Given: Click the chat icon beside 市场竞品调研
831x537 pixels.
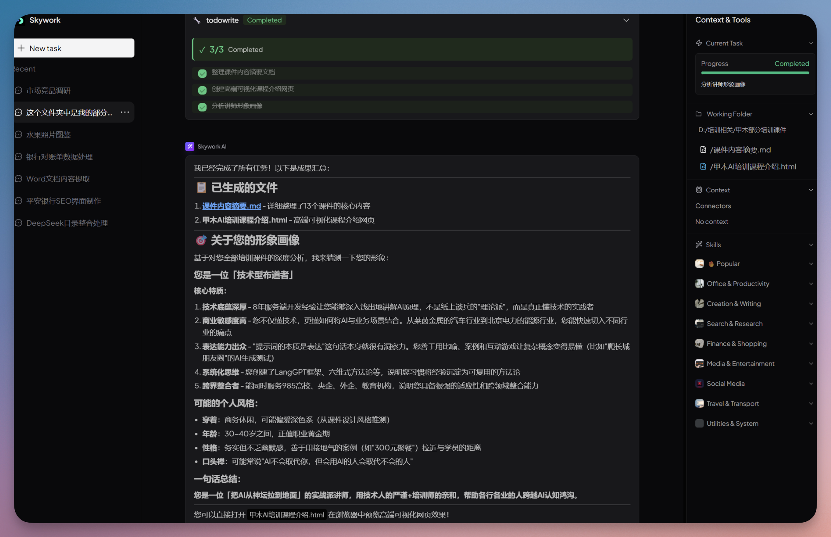Looking at the screenshot, I should pyautogui.click(x=19, y=91).
